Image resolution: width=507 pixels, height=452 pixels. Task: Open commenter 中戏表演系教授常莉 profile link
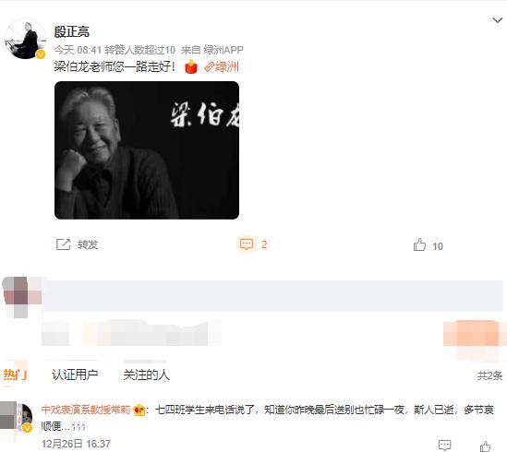(x=86, y=410)
